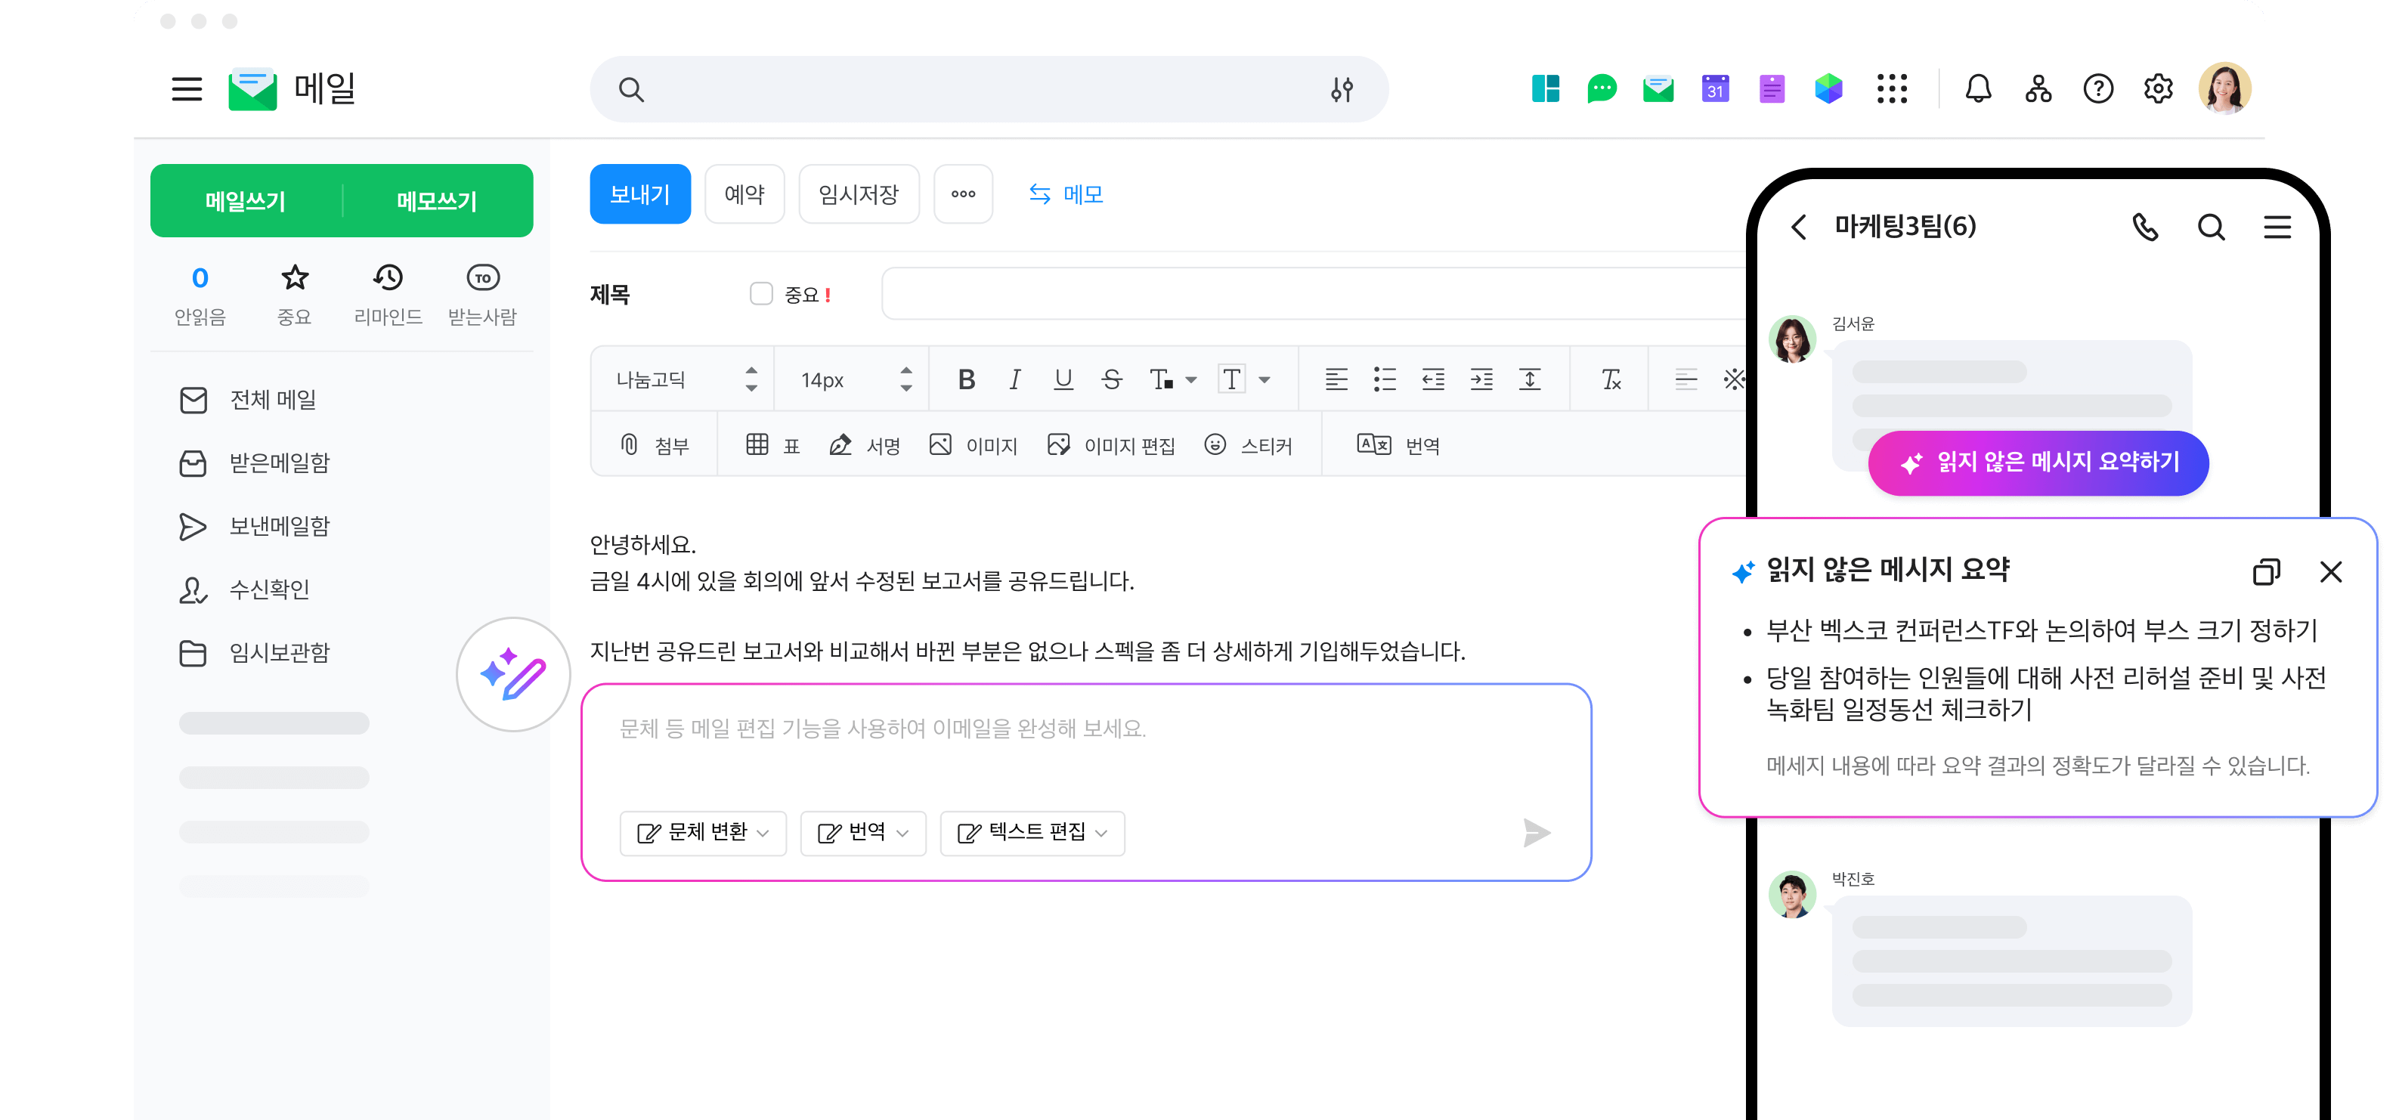Adjust line spacing icon
The width and height of the screenshot is (2399, 1120).
pyautogui.click(x=1529, y=379)
